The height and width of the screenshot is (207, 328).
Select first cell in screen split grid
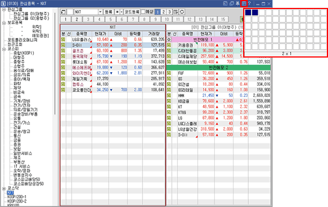coord(248,12)
